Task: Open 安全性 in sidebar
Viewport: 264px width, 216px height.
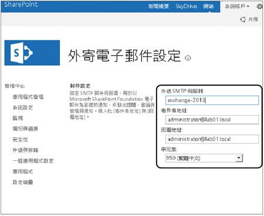Action: pyautogui.click(x=20, y=140)
